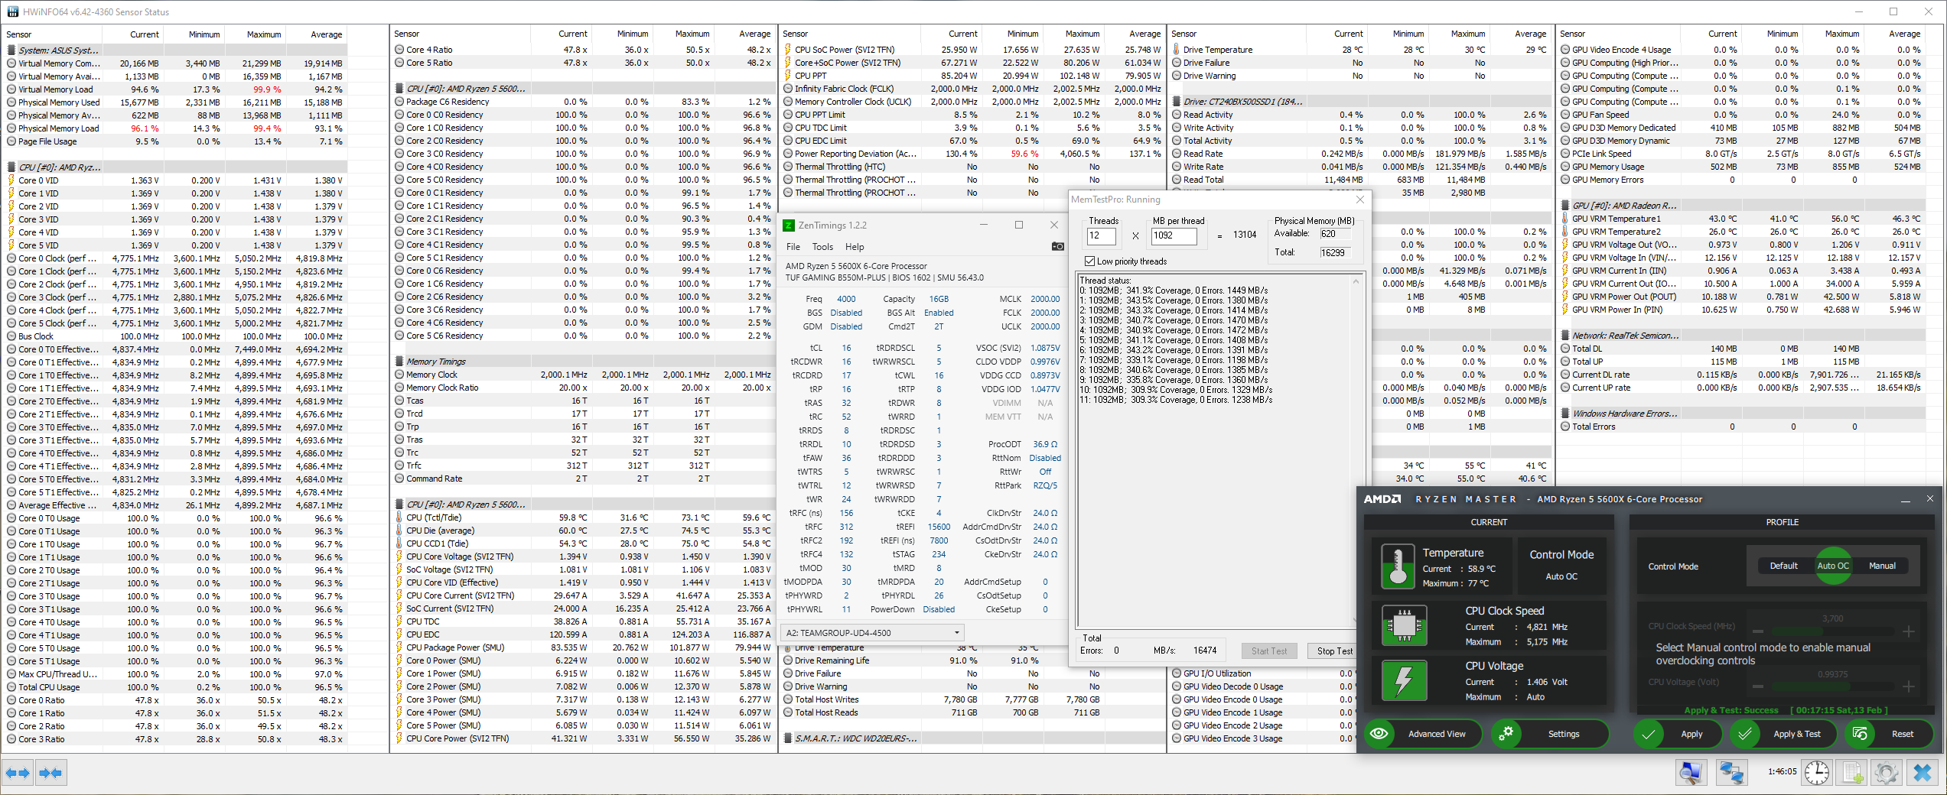Select the Infinity Fabric Clock (FCLK) row

tap(972, 89)
